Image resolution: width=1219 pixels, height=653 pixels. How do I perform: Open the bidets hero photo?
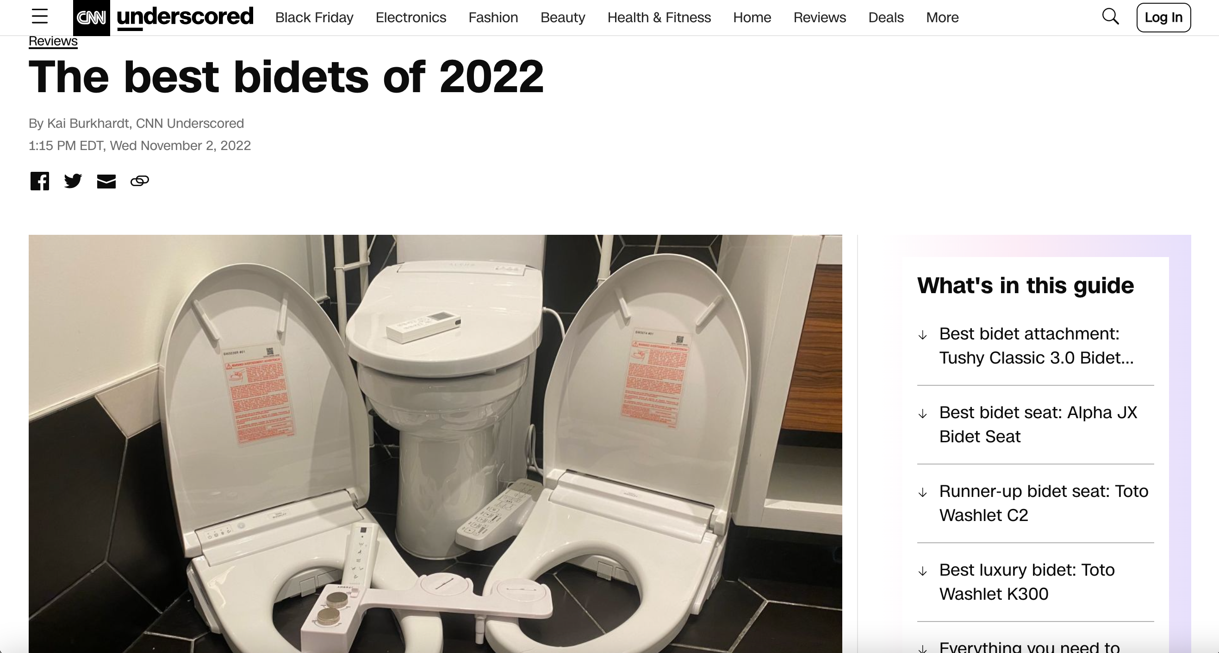435,444
